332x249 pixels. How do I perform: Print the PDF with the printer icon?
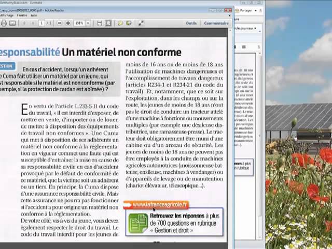(4, 23)
